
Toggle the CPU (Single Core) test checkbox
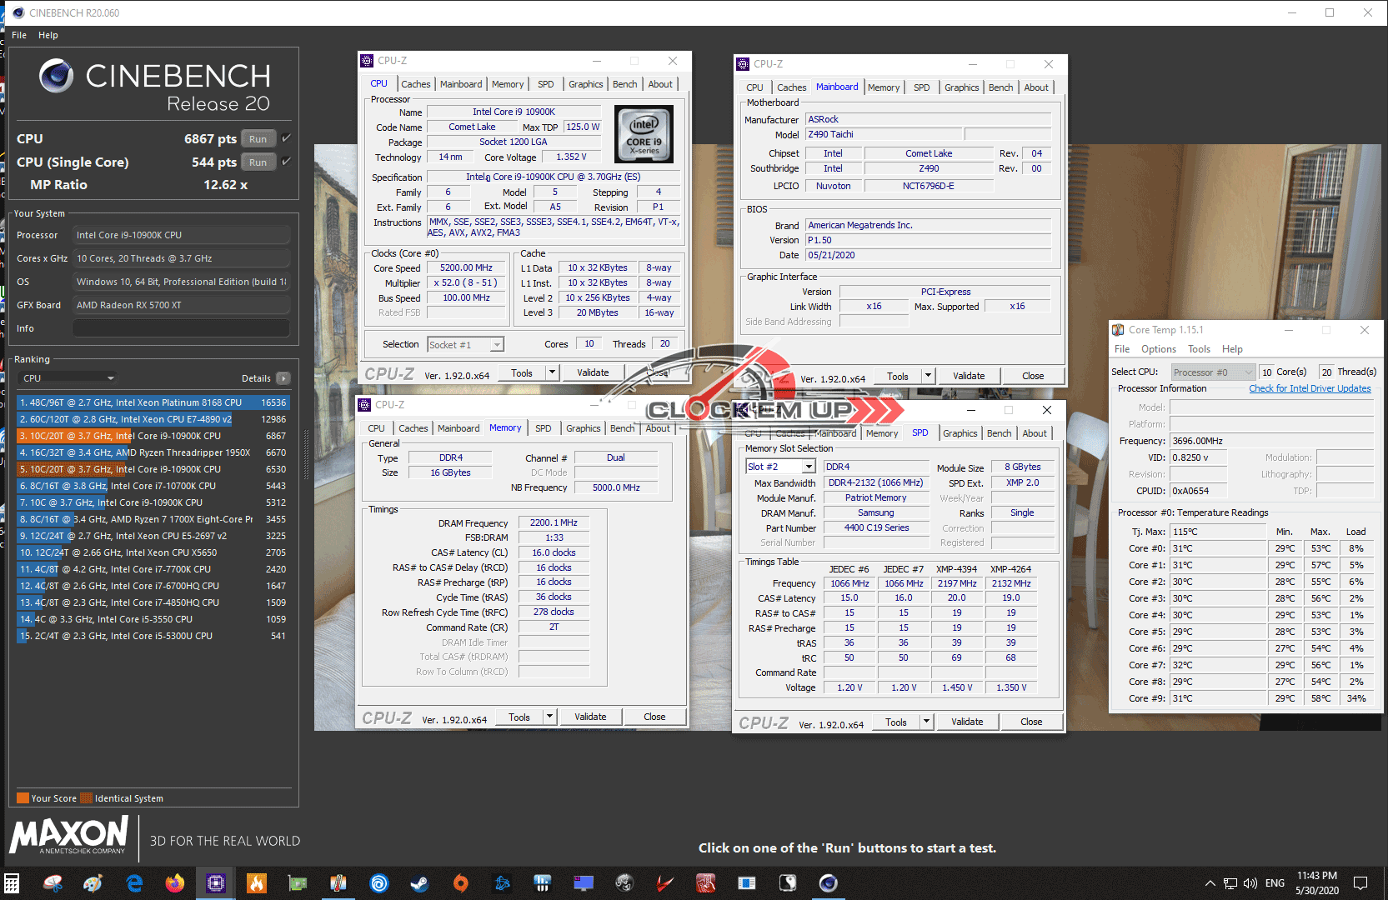287,162
